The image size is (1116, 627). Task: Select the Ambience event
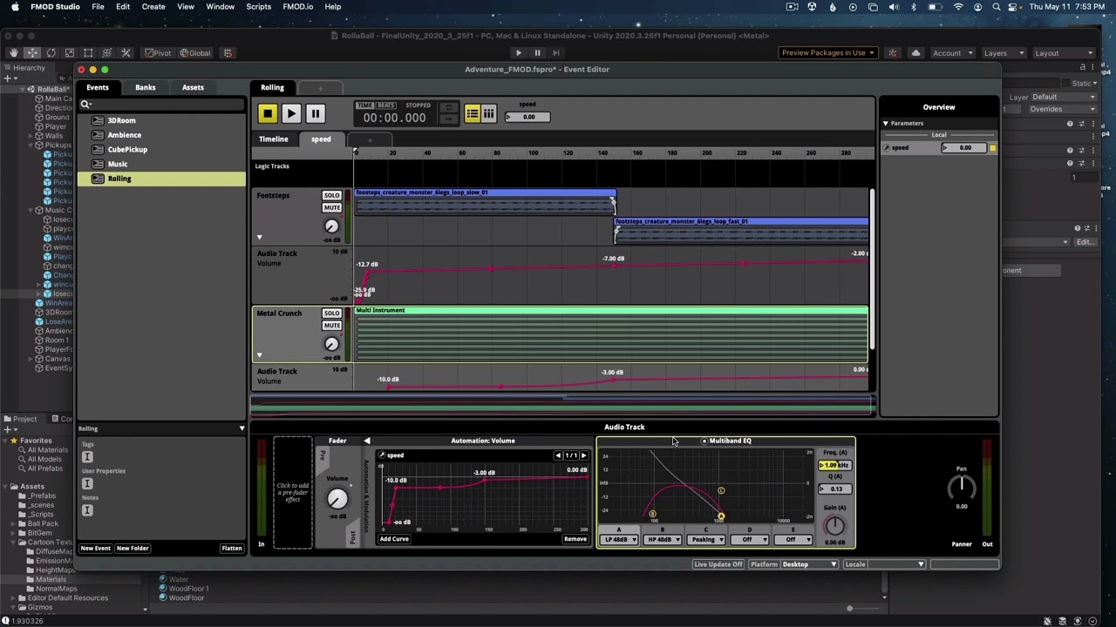(x=124, y=135)
